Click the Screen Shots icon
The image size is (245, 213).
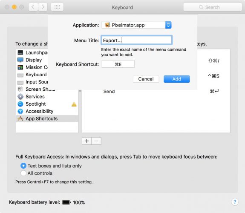click(x=20, y=89)
